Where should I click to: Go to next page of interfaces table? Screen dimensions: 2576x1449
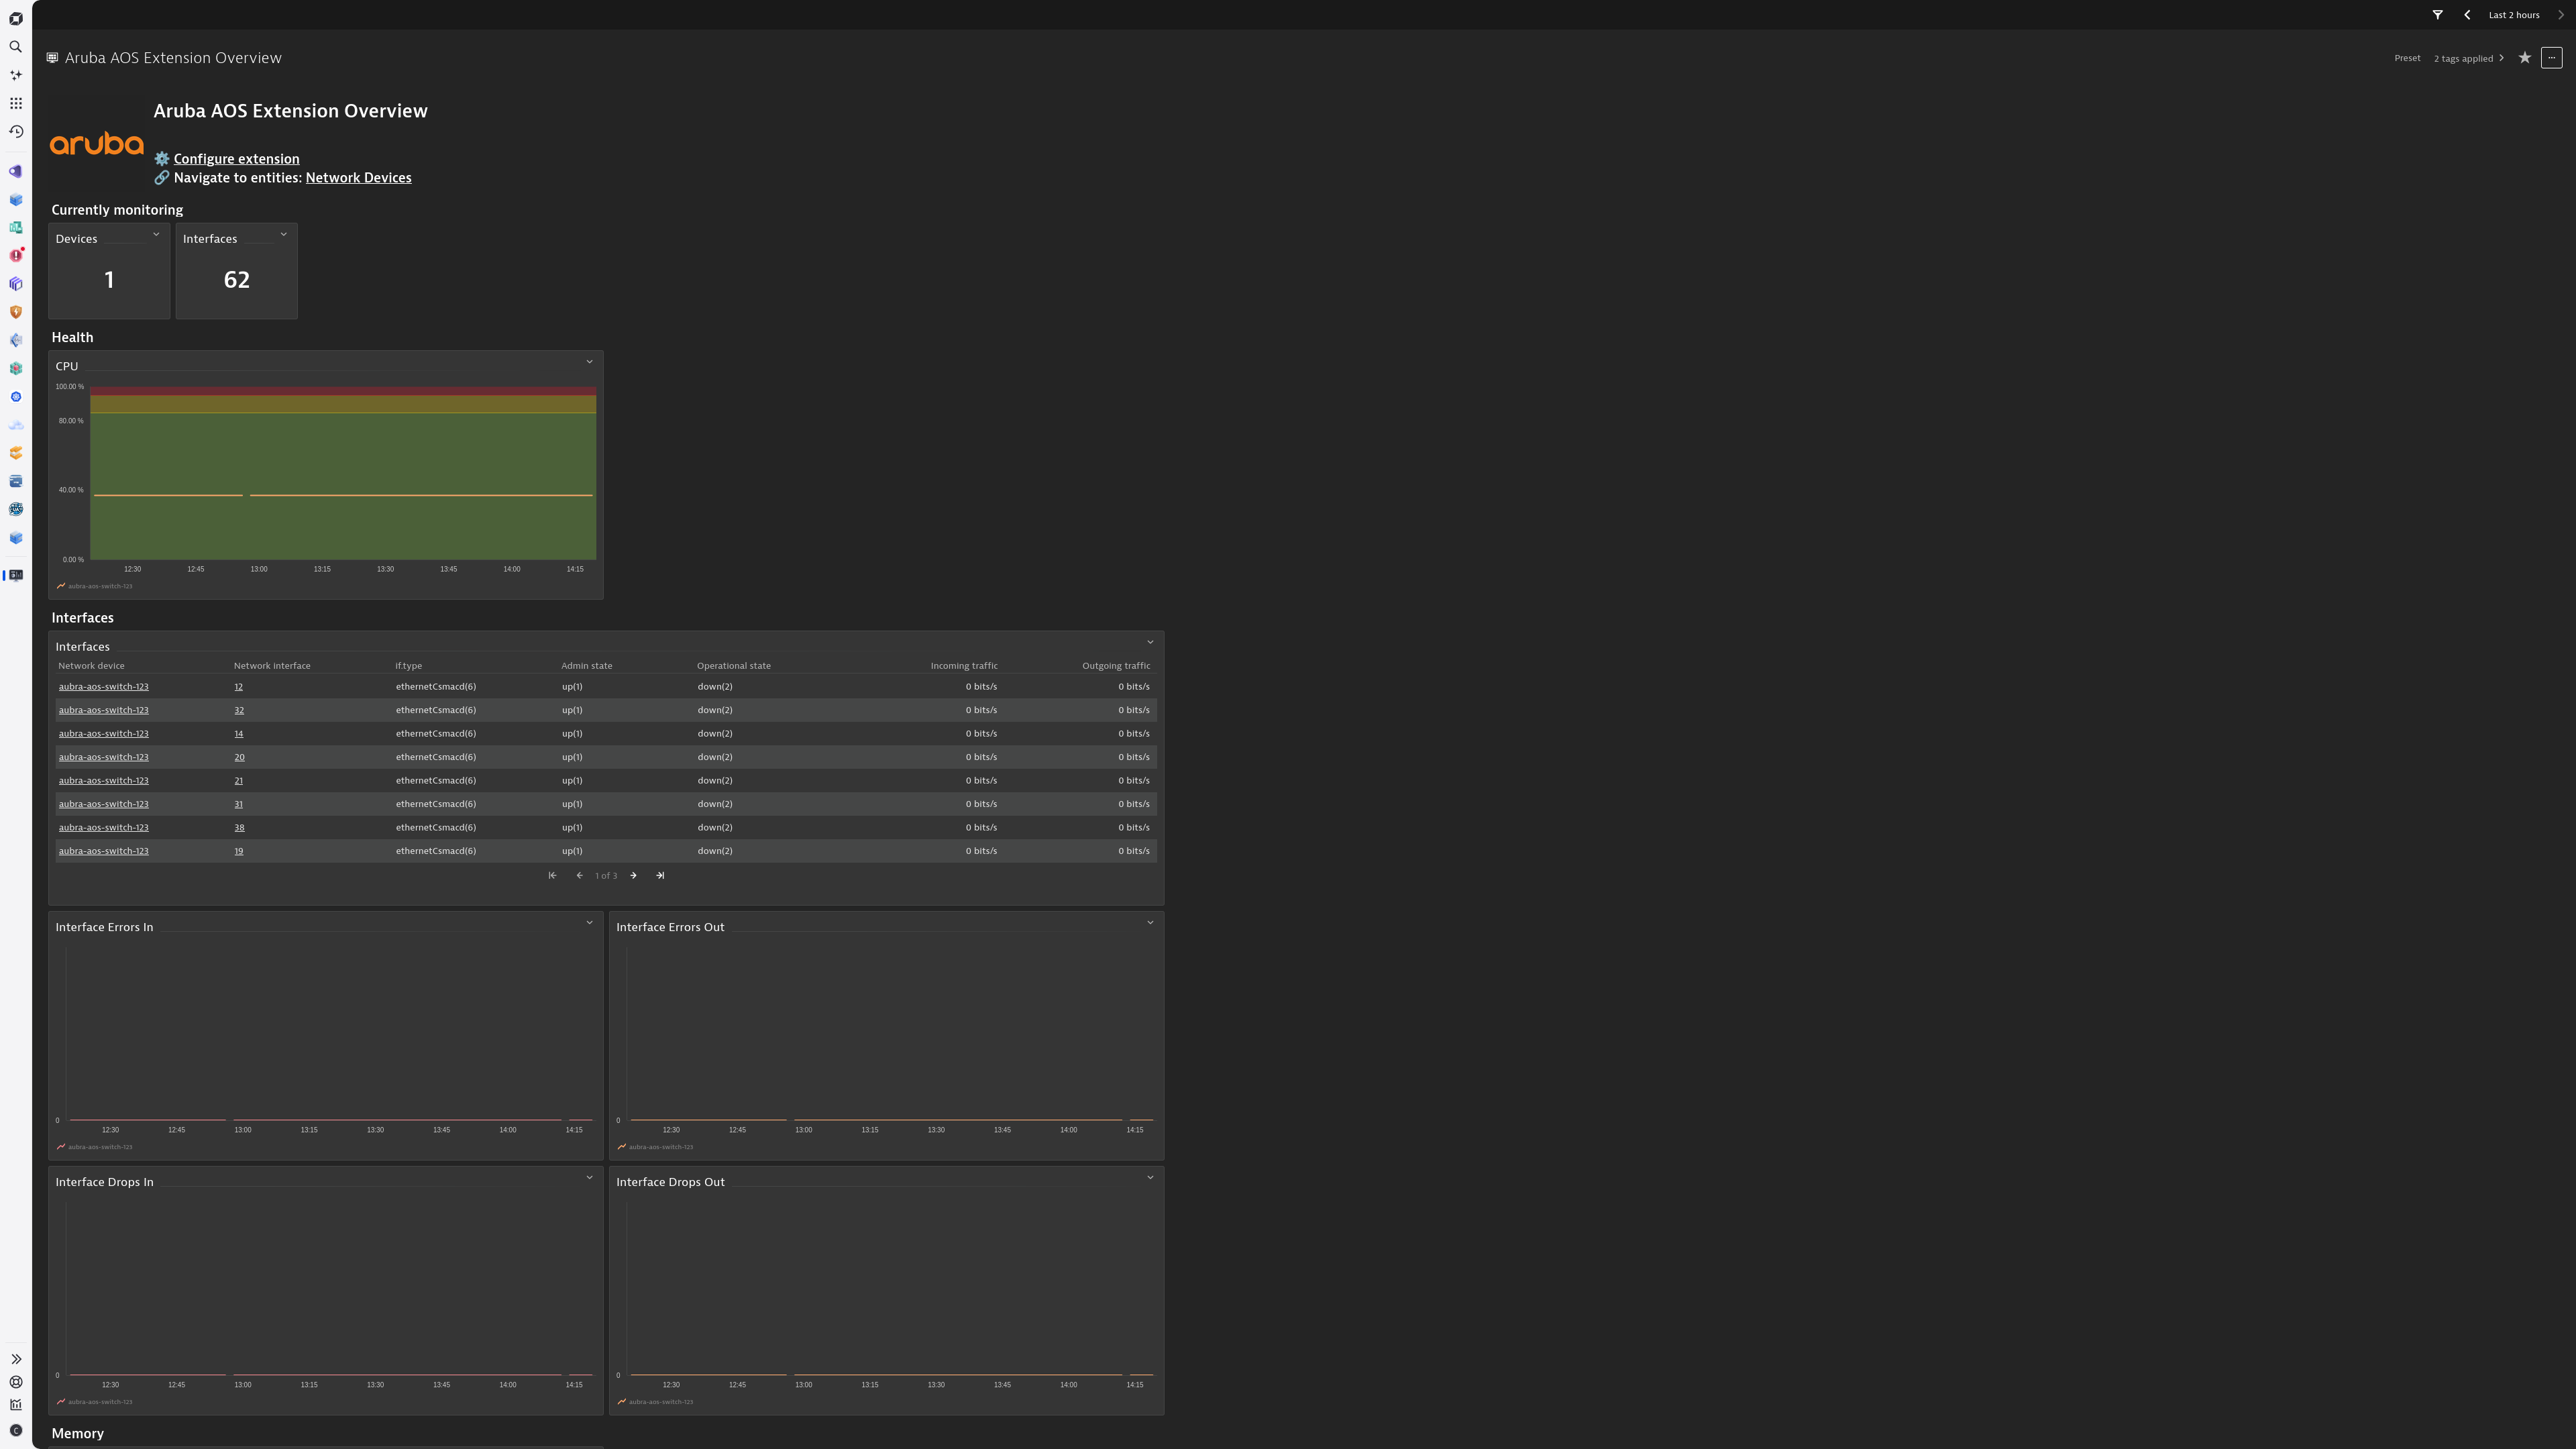click(633, 876)
